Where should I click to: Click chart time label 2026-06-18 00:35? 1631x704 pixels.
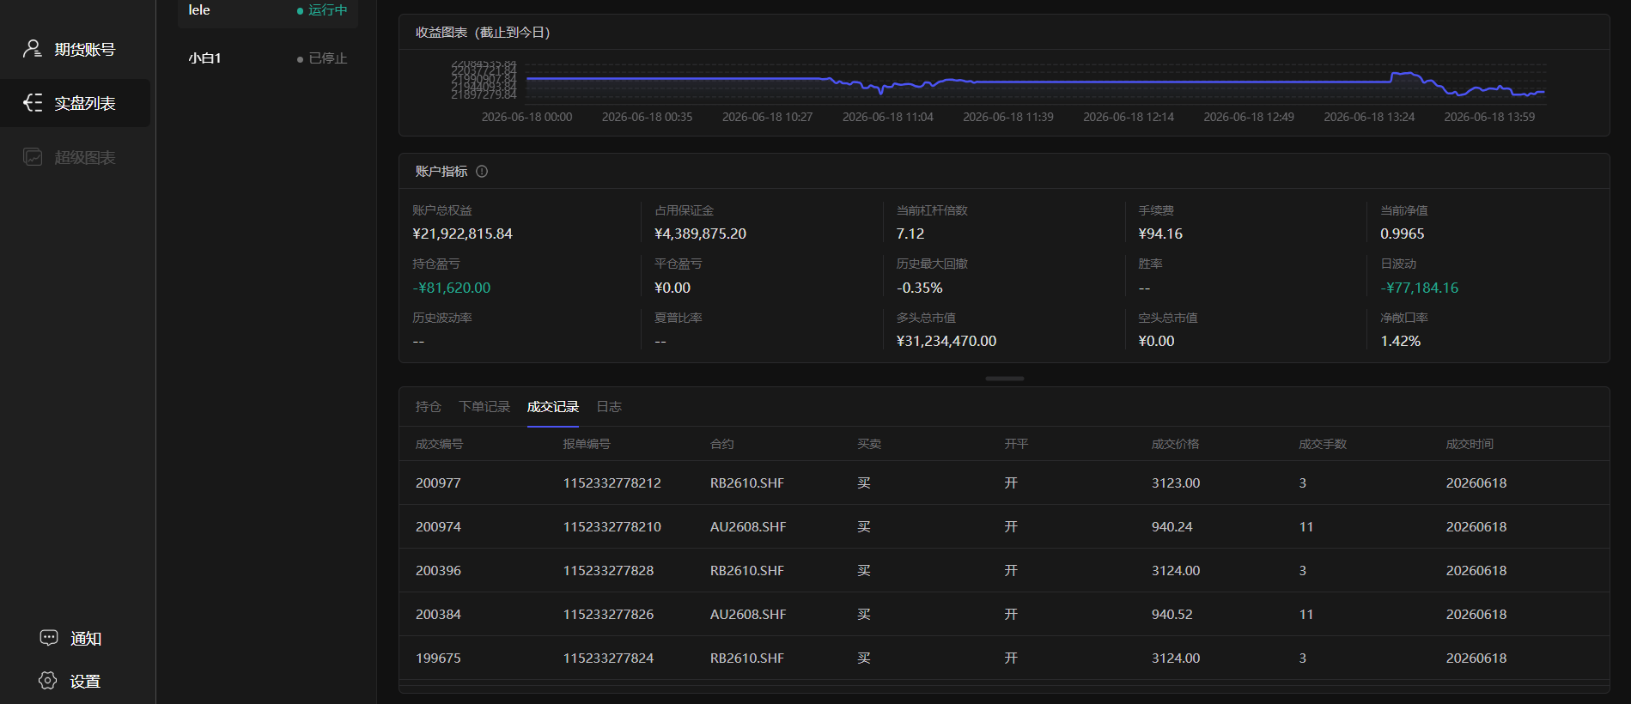647,117
